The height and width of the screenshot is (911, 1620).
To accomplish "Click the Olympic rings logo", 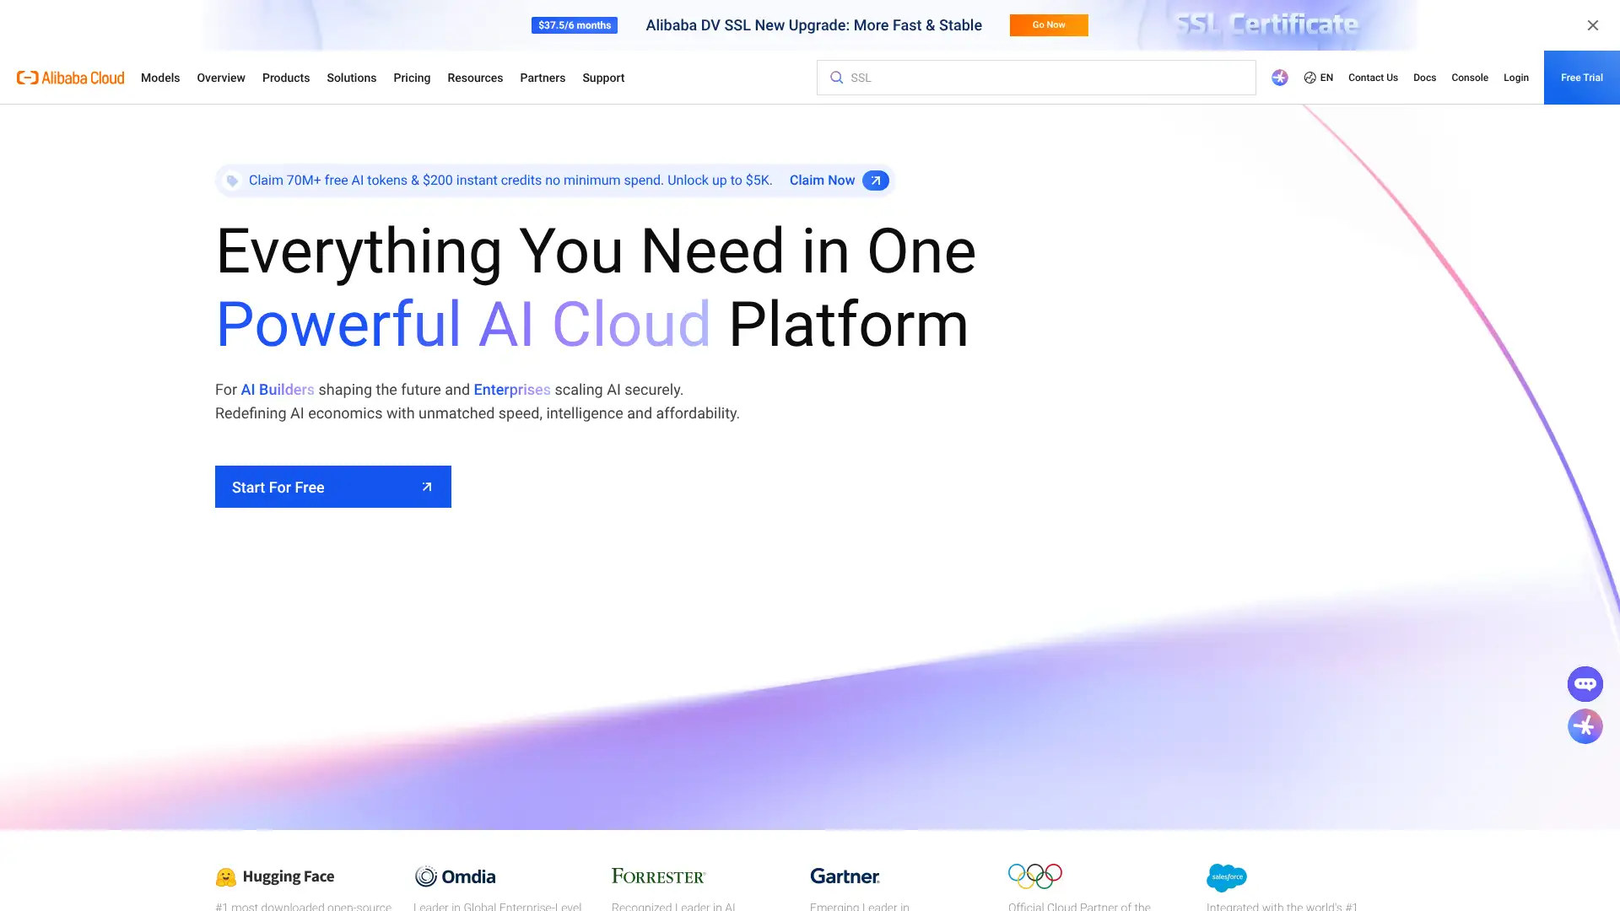I will 1035,876.
